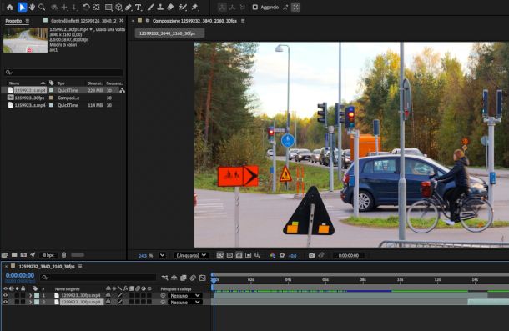Click the 12599232_3840_2160_30fps breadcrumb tab

(169, 33)
